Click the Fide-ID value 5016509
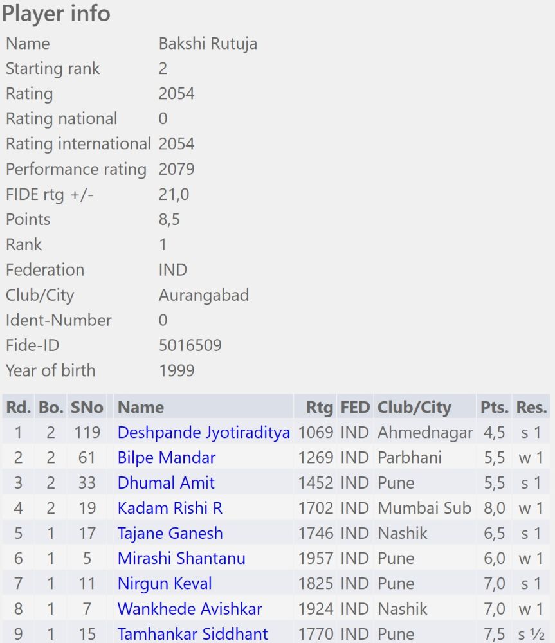 coord(190,345)
